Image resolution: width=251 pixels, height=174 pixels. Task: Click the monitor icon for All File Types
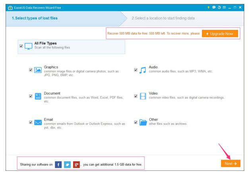[29, 46]
